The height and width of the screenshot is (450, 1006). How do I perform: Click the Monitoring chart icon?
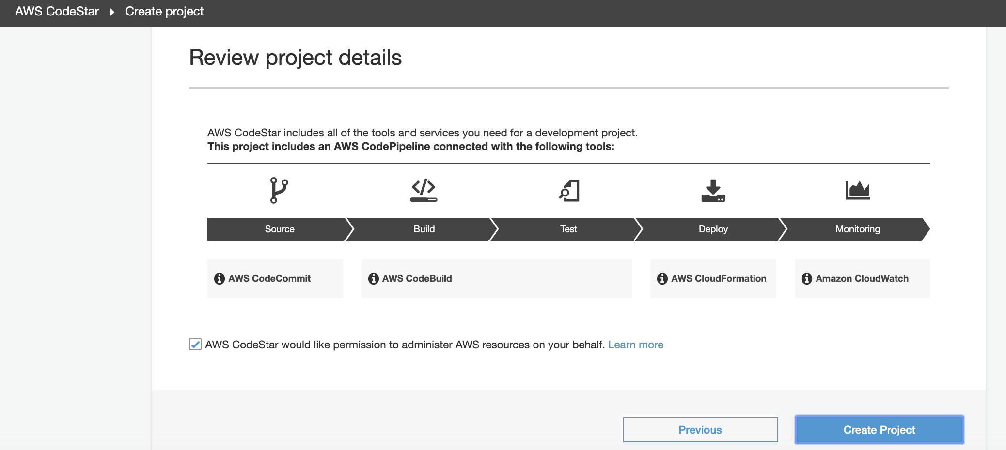pos(857,190)
